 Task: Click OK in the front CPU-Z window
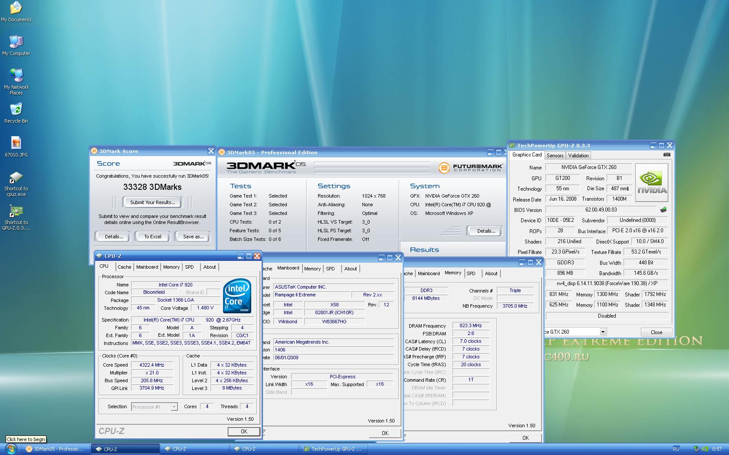244,432
